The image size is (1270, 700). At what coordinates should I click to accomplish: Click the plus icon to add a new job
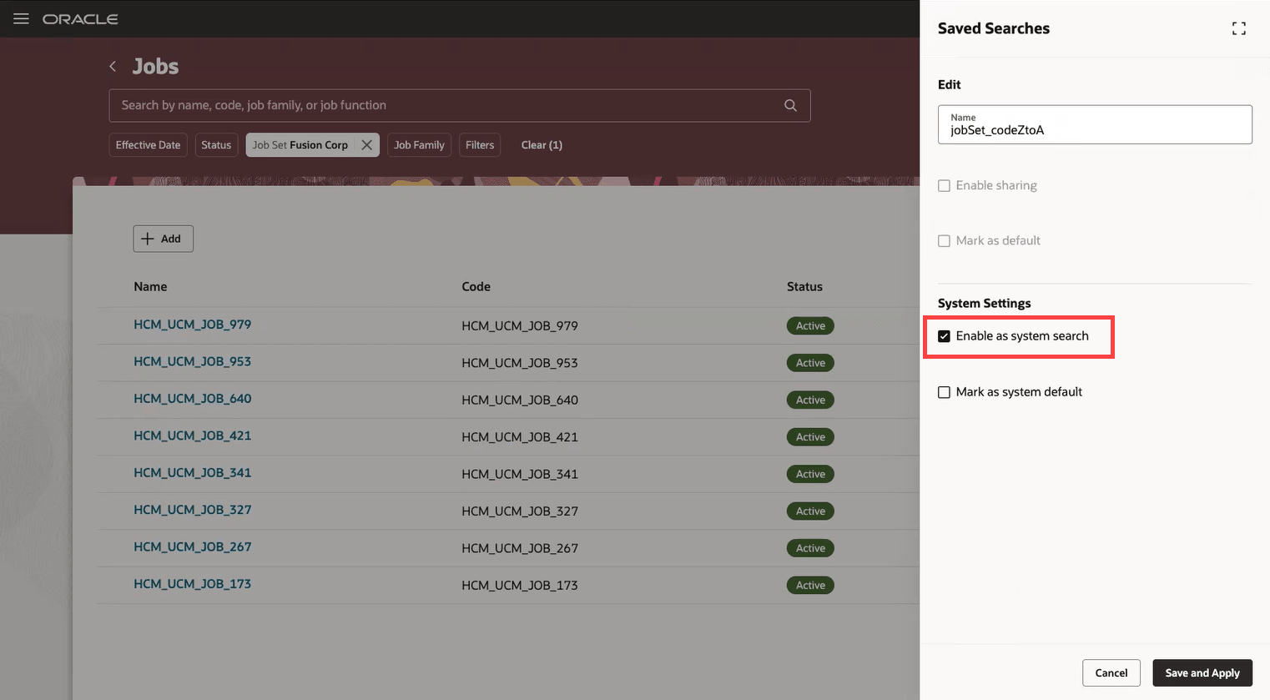click(x=149, y=238)
